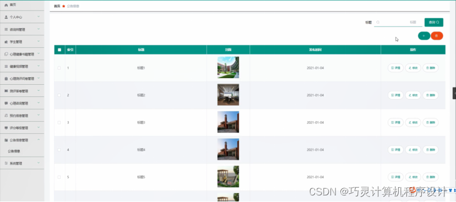
Task: Click 删除 delete for row 标题3
Action: tap(431, 122)
